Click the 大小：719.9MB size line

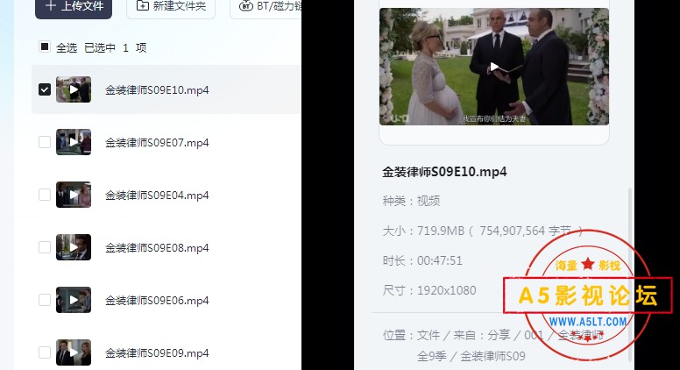click(x=482, y=231)
